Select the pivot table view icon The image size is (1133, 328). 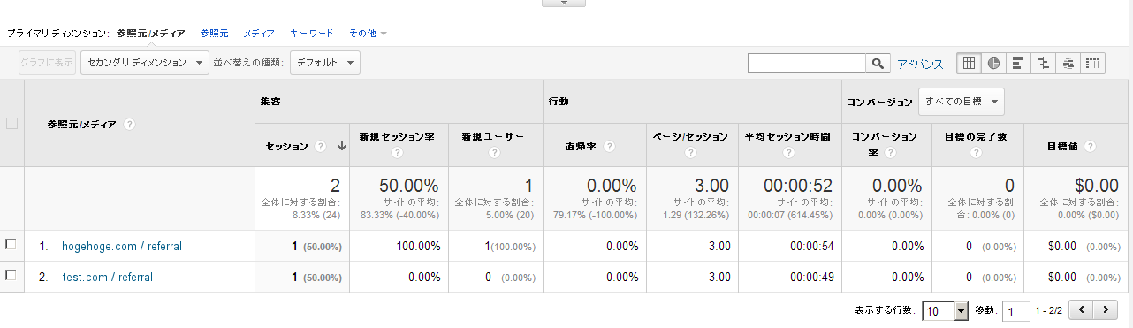pyautogui.click(x=1093, y=63)
